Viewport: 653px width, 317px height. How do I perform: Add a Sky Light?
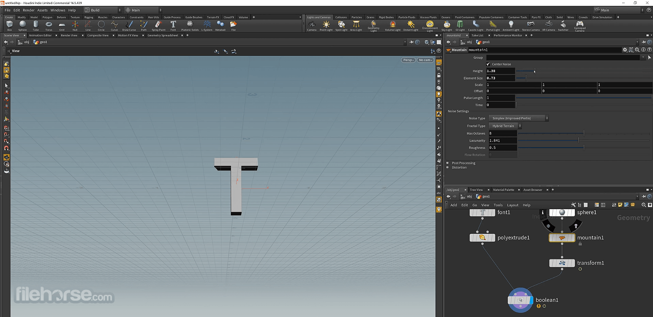pos(447,25)
